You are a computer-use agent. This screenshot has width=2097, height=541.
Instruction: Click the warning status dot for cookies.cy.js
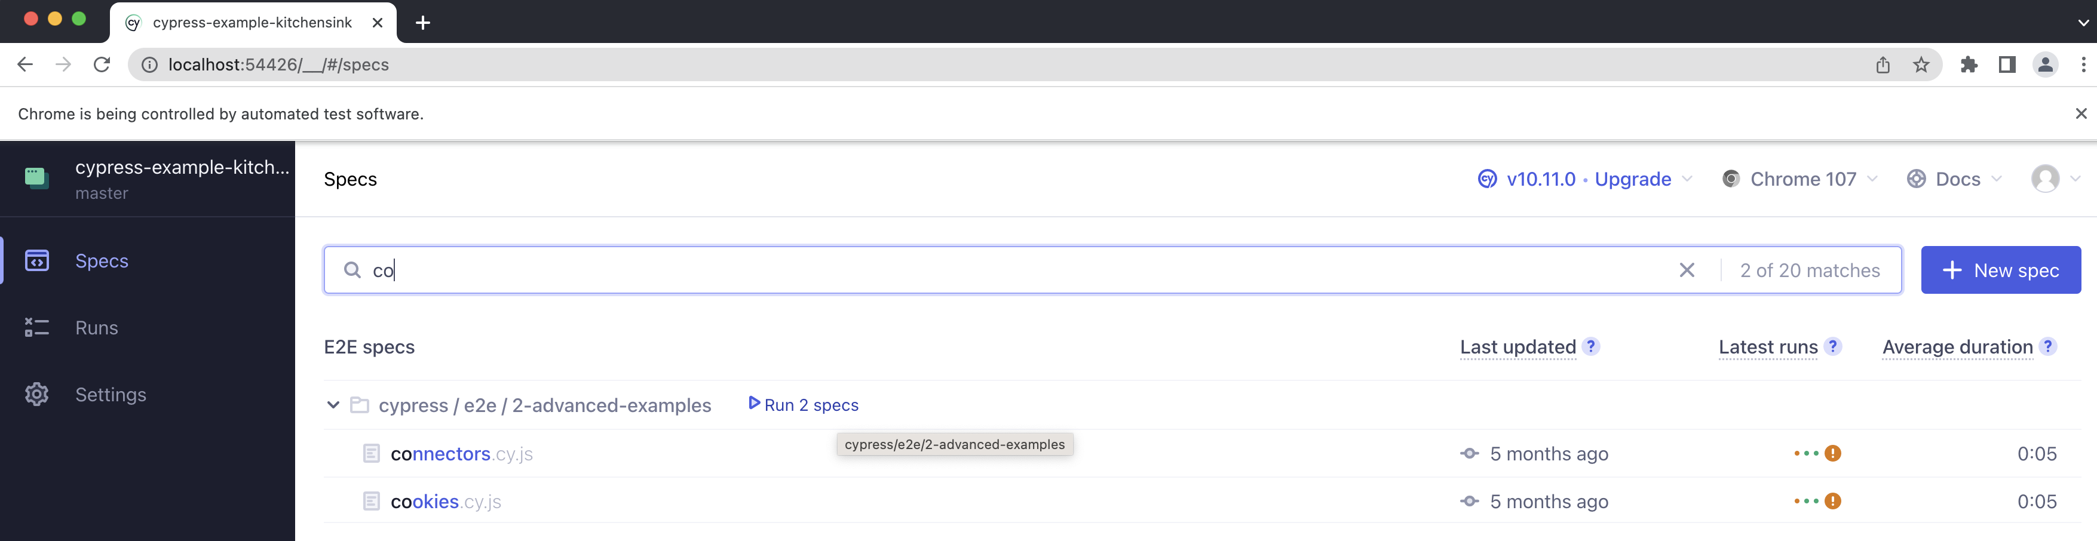pos(1834,501)
